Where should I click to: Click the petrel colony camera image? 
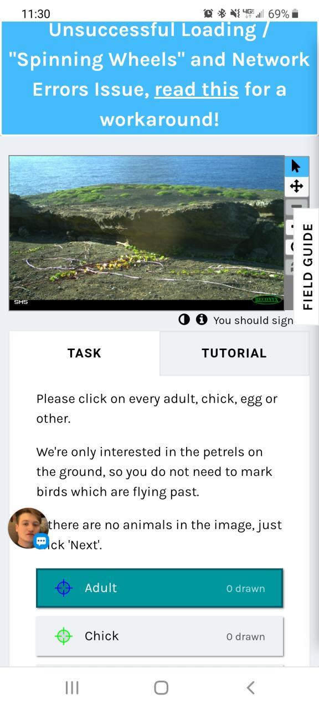tap(146, 233)
